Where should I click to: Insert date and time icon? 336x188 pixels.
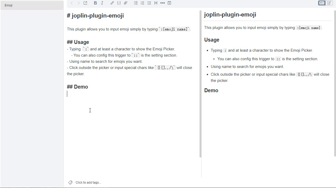click(x=169, y=3)
